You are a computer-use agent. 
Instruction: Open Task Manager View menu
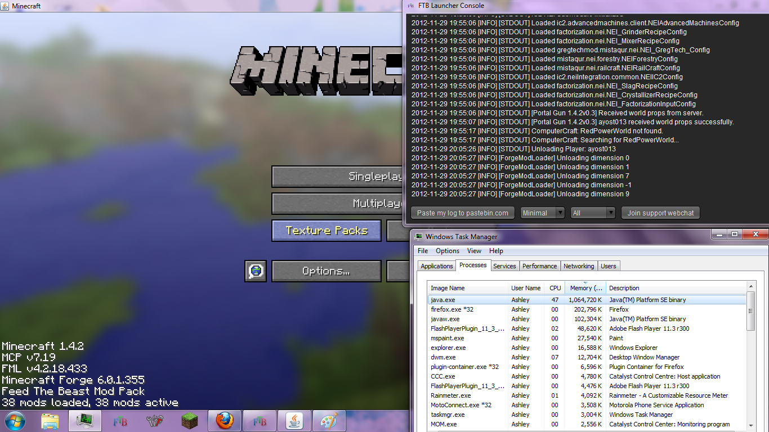click(474, 251)
